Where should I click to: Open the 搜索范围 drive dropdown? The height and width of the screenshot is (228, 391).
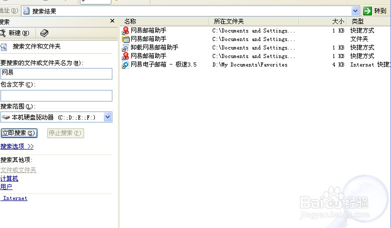click(x=108, y=117)
